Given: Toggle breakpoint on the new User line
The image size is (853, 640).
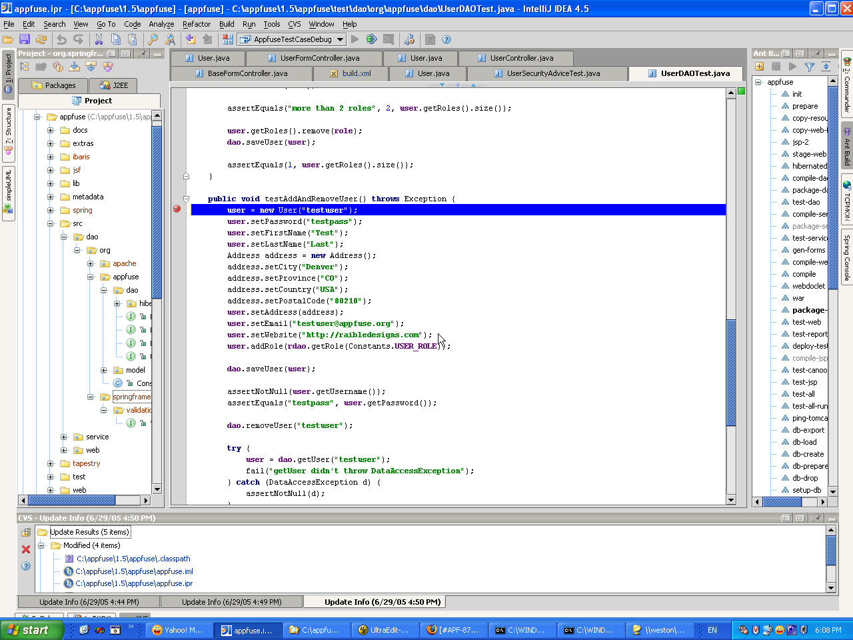Looking at the screenshot, I should (177, 209).
